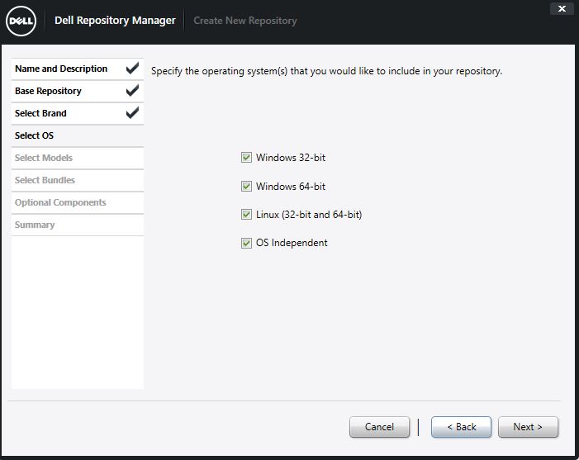Image resolution: width=579 pixels, height=460 pixels.
Task: Click the Name and Description checkmark icon
Action: pos(132,68)
